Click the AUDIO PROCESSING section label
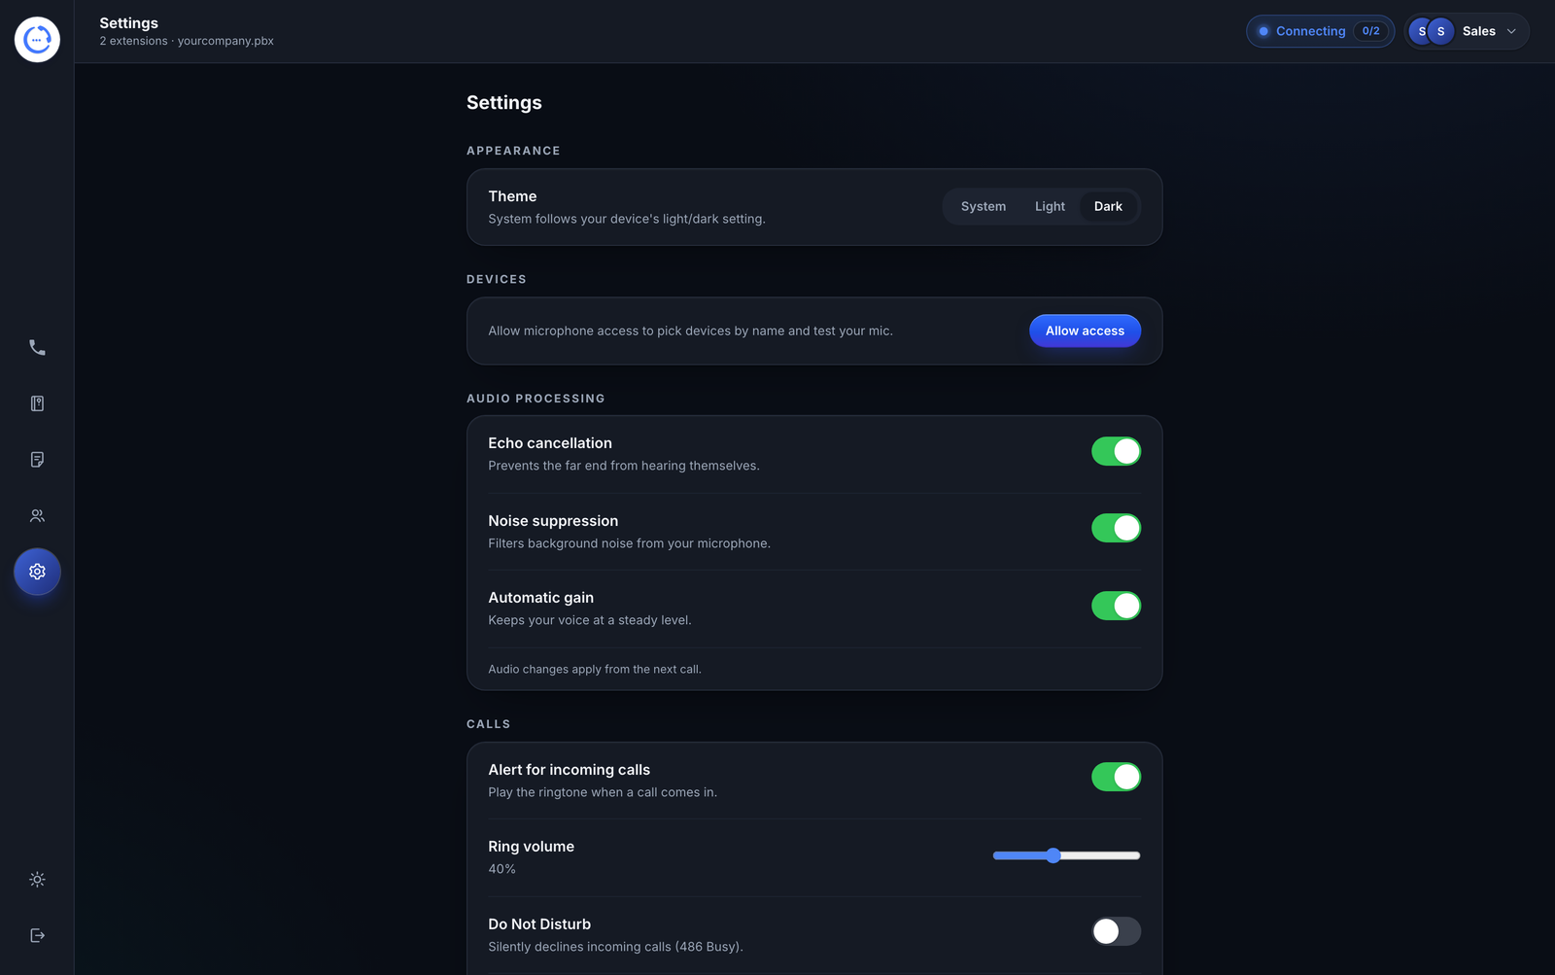Image resolution: width=1555 pixels, height=975 pixels. [x=536, y=399]
